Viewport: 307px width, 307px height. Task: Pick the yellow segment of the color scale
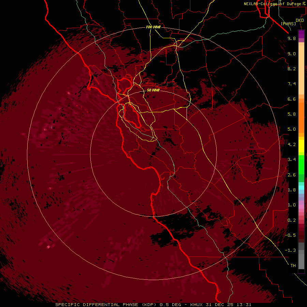click(301, 146)
